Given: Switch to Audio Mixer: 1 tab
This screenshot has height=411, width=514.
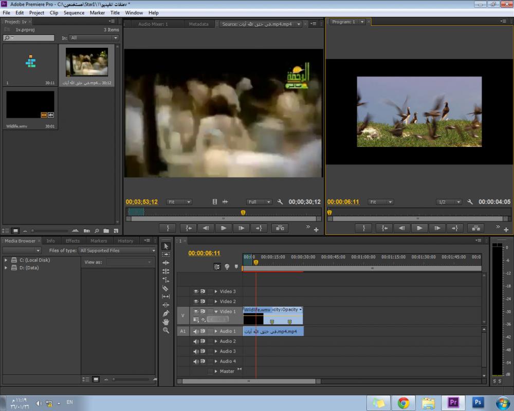Looking at the screenshot, I should 153,24.
